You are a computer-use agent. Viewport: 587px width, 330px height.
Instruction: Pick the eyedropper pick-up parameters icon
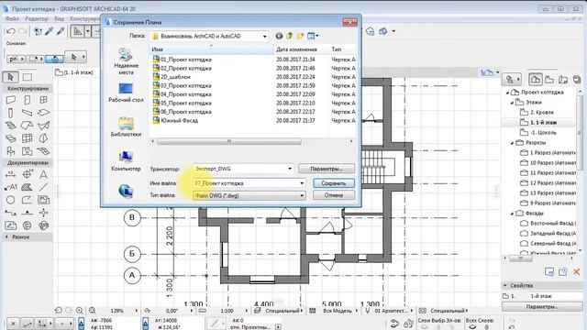point(49,31)
